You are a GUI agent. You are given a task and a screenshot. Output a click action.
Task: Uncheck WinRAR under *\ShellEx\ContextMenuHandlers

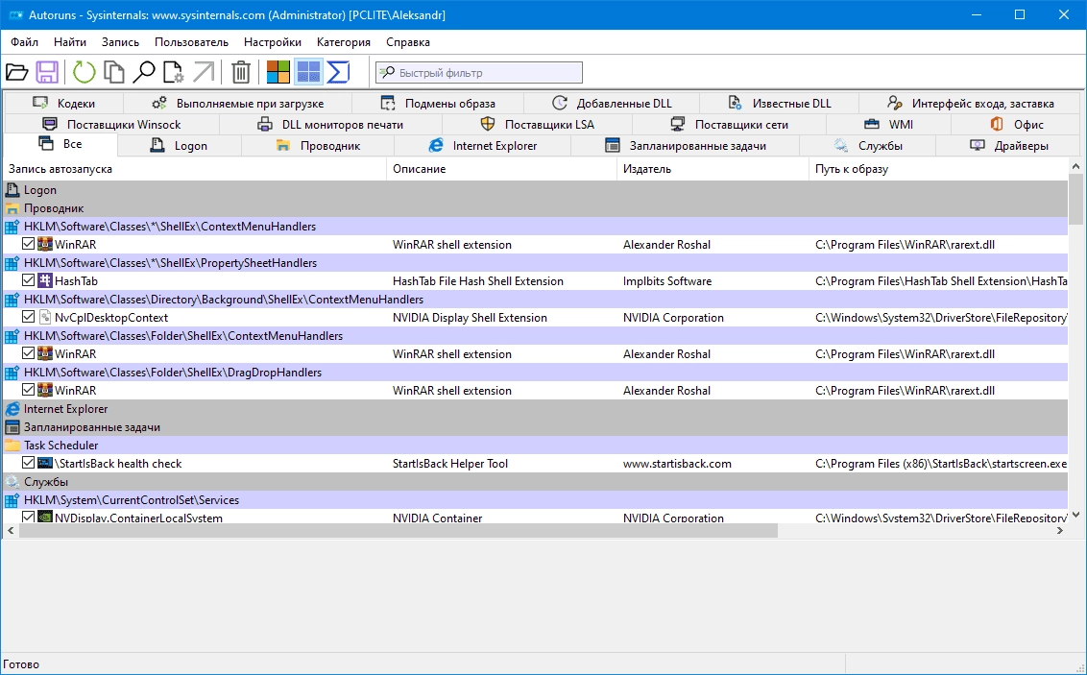click(29, 243)
